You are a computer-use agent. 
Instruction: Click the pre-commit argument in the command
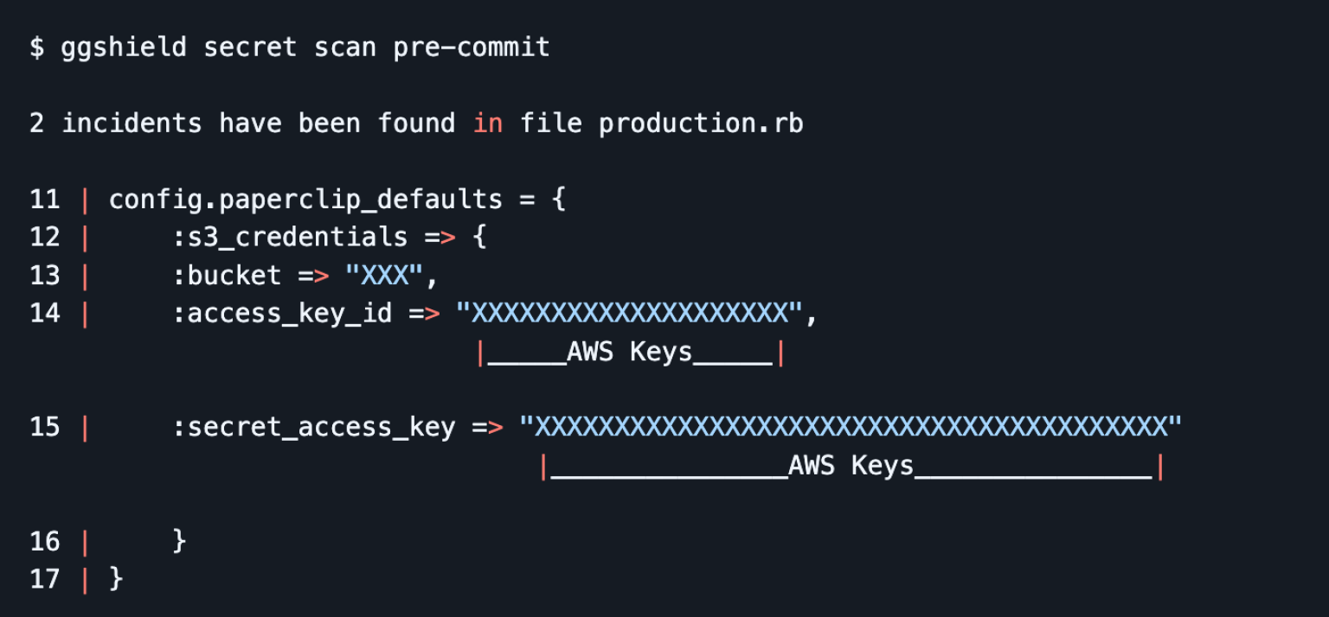pyautogui.click(x=472, y=47)
